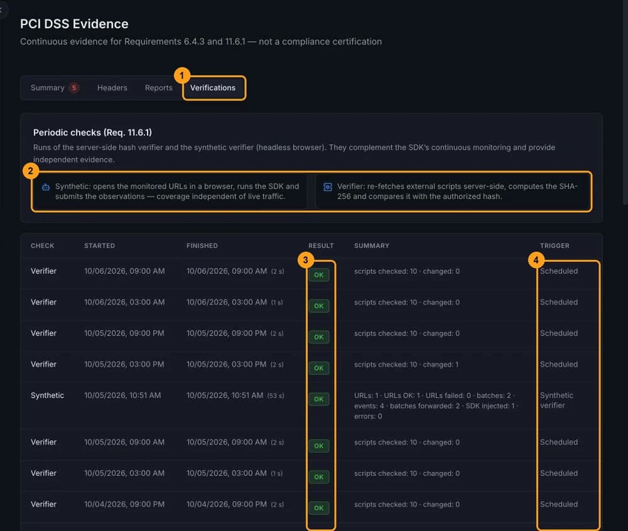This screenshot has height=531, width=628.
Task: Click the SUMMARY column header
Action: pyautogui.click(x=371, y=245)
